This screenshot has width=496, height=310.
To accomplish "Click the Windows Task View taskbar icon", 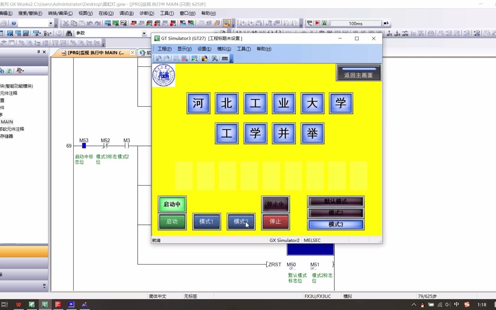I will tap(5, 305).
